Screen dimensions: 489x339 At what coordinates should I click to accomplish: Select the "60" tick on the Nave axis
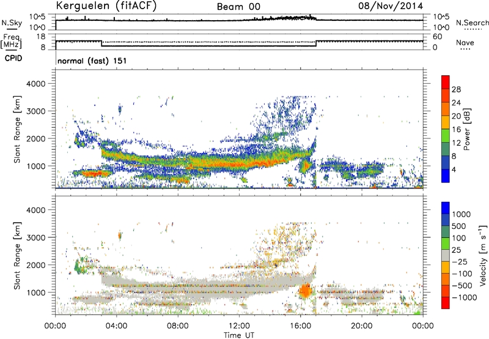437,37
